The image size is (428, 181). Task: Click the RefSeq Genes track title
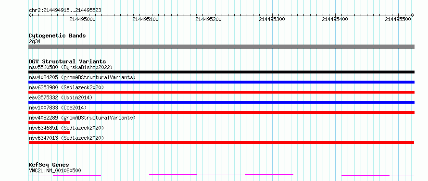pyautogui.click(x=49, y=165)
